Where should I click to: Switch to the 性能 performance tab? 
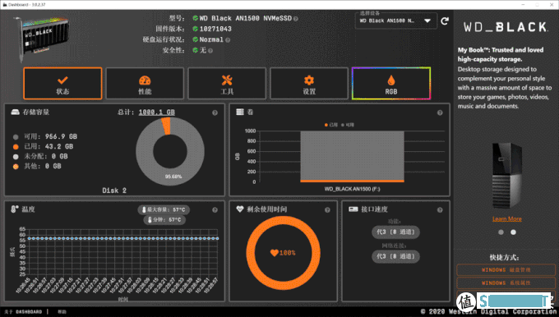[x=145, y=83]
